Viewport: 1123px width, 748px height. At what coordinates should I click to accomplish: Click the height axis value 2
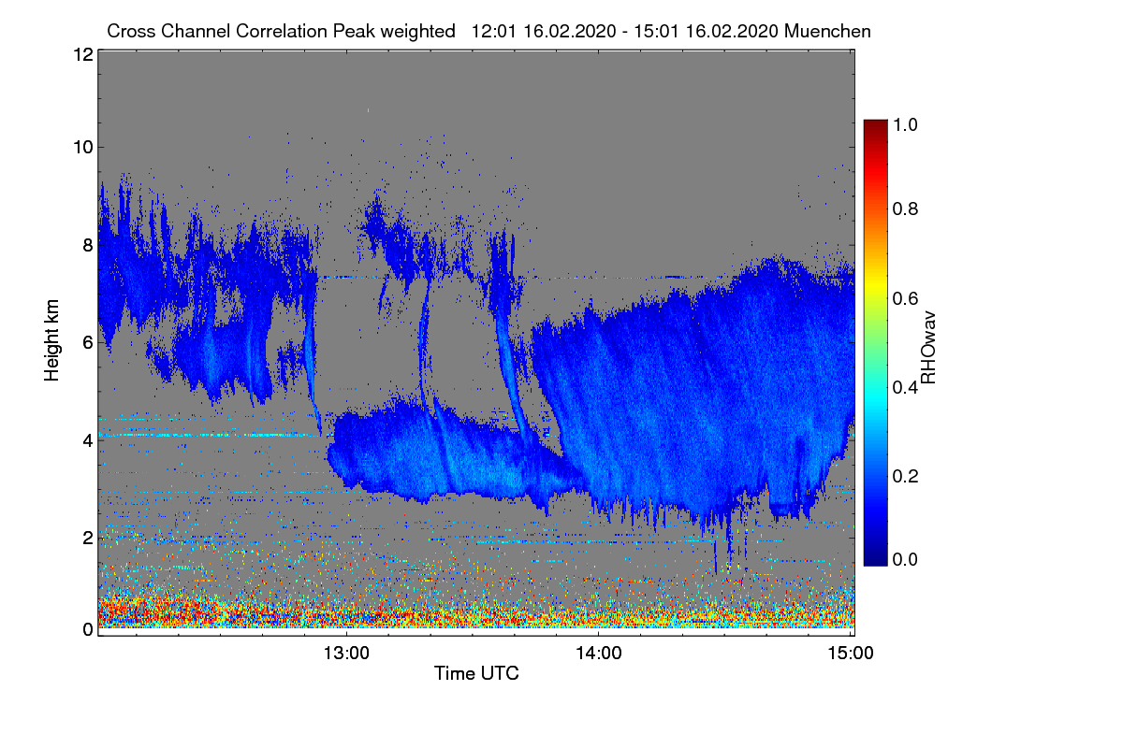(86, 538)
